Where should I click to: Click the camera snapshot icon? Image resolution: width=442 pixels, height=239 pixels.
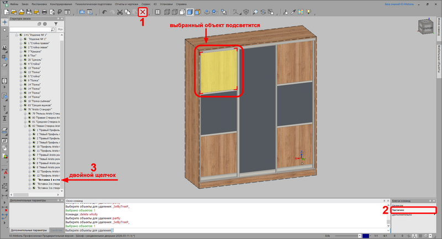pyautogui.click(x=82, y=12)
